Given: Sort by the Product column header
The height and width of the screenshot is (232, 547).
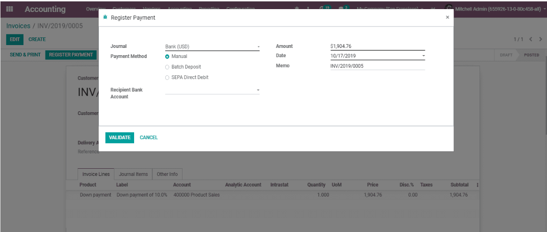Looking at the screenshot, I should (88, 185).
